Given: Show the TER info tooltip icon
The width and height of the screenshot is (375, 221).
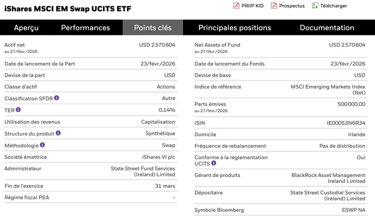Looking at the screenshot, I should point(18,110).
